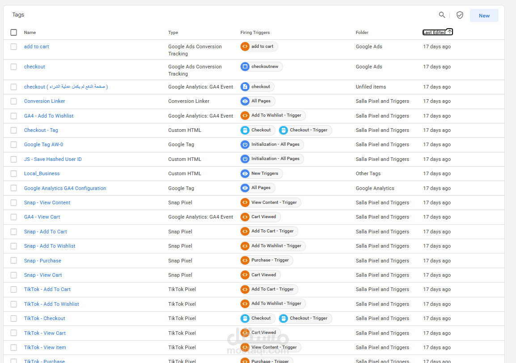Open Google Analytics GA4 Configuration tag

(65, 188)
